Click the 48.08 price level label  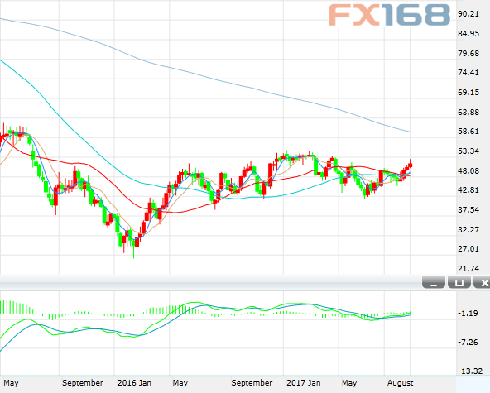(468, 171)
